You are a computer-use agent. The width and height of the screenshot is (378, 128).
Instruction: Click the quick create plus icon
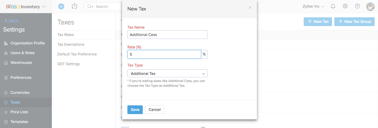61,6
